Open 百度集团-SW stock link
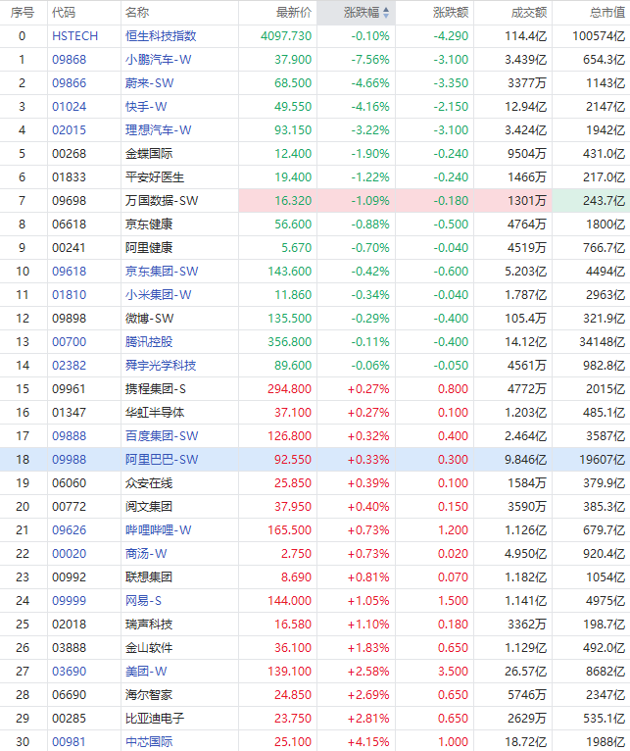Screen dimensions: 630x751 (162, 436)
